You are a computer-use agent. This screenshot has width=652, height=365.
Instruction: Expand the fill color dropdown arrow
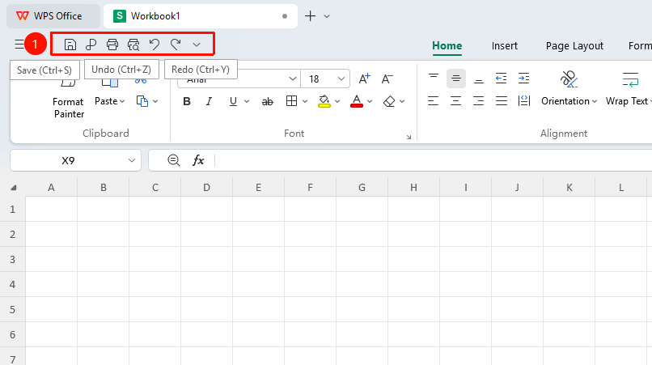pyautogui.click(x=337, y=101)
